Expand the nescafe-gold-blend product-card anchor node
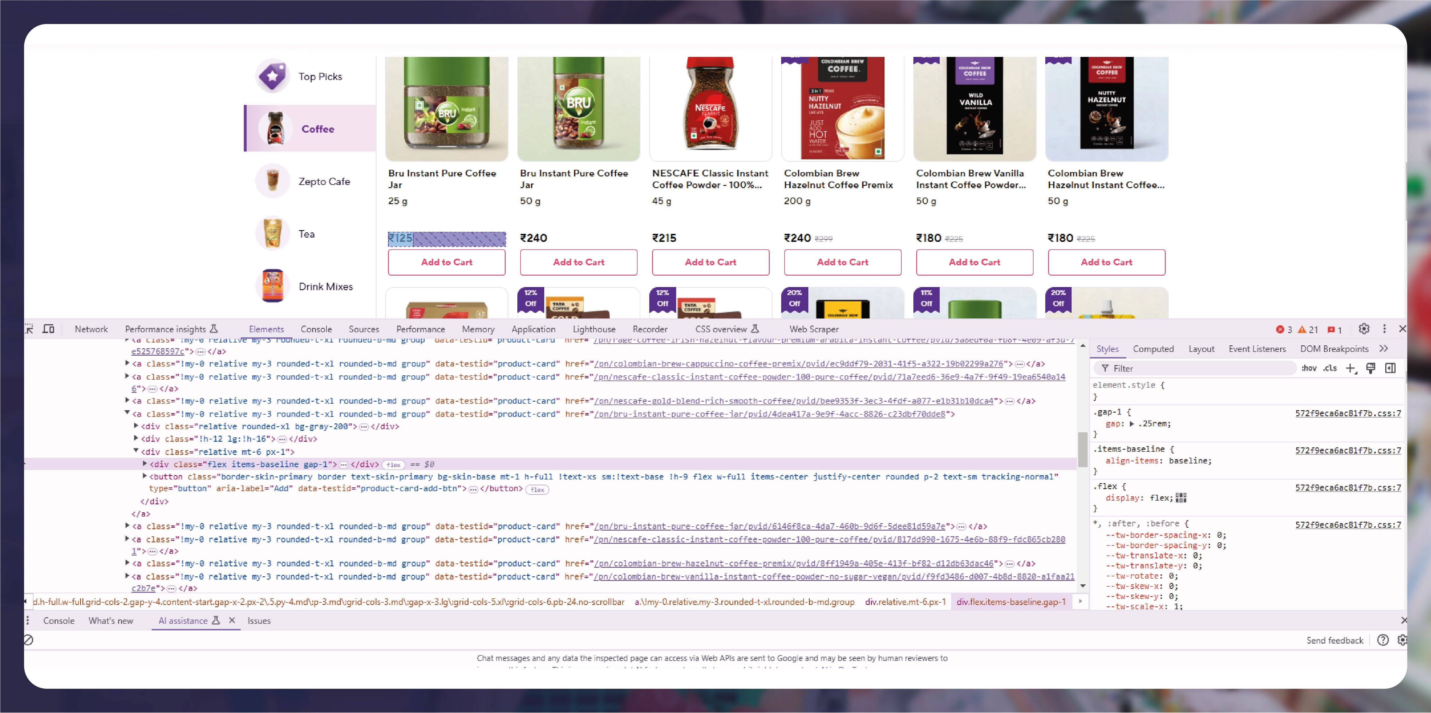The image size is (1431, 713). 127,401
